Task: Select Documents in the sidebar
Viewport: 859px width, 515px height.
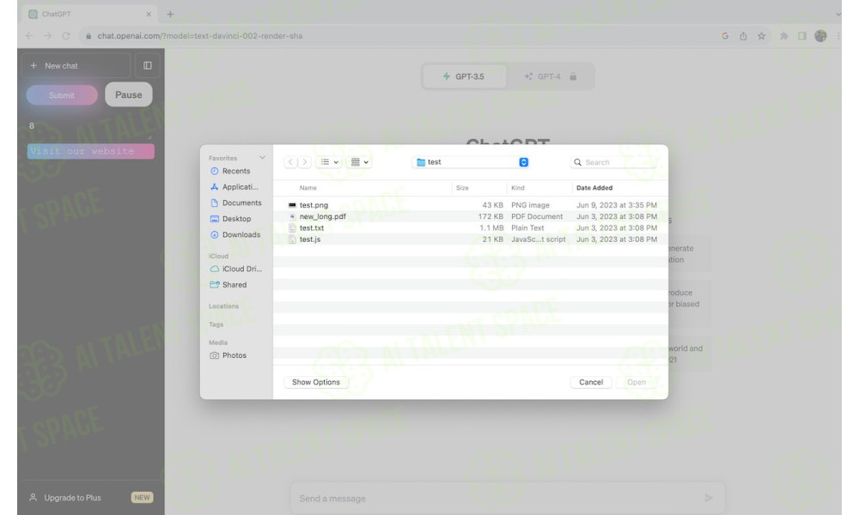Action: (x=236, y=203)
